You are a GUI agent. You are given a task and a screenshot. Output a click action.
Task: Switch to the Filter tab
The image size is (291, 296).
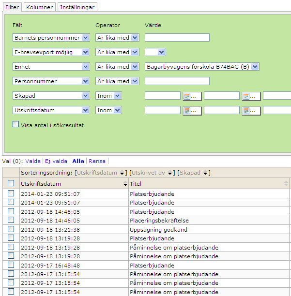(x=12, y=7)
